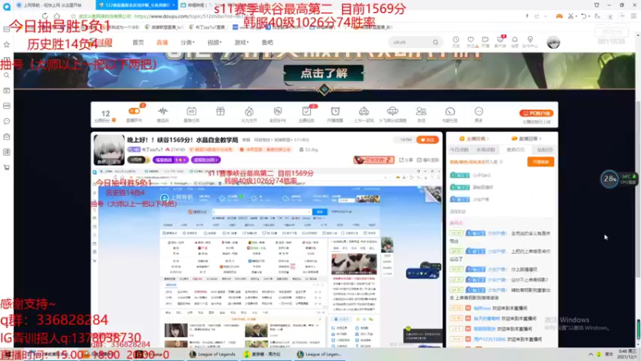
Task: Click the taskbar clock showing 0:48
Action: tap(627, 354)
